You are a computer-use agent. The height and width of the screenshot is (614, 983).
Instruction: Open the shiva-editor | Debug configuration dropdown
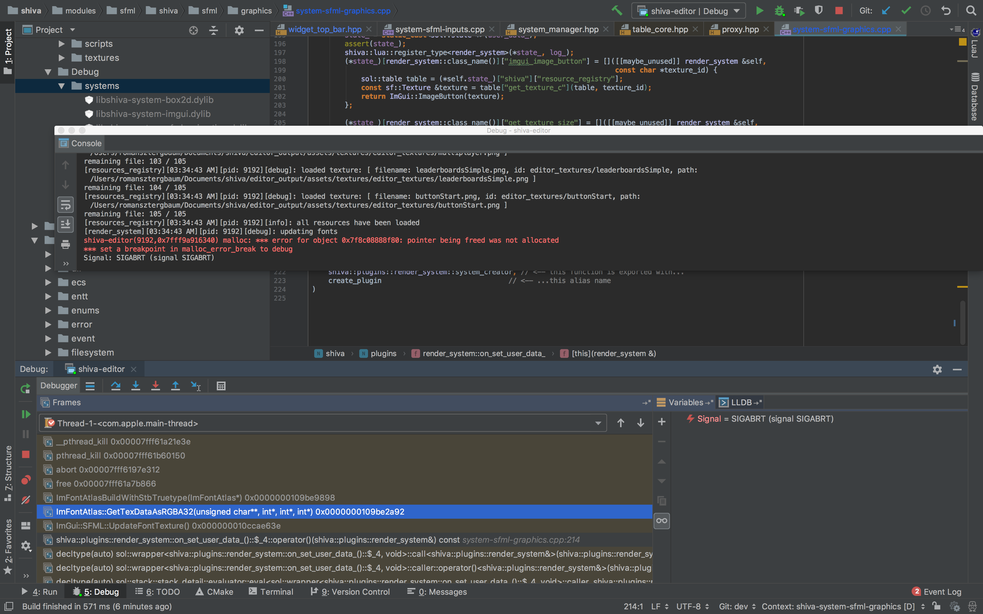point(688,11)
